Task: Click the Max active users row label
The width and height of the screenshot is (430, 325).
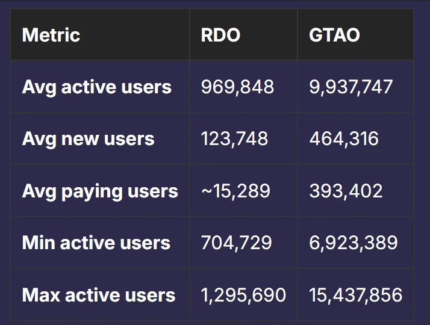Action: click(99, 296)
